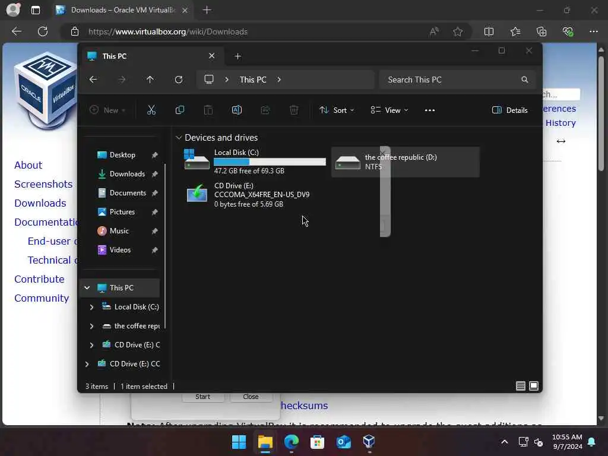Open the clock and date in taskbar
Screen dimensions: 608x456
(x=567, y=442)
